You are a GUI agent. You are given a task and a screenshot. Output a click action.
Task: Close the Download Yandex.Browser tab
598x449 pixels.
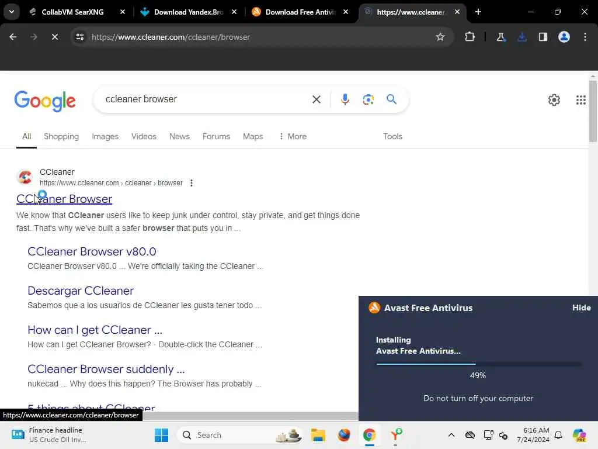(x=234, y=12)
